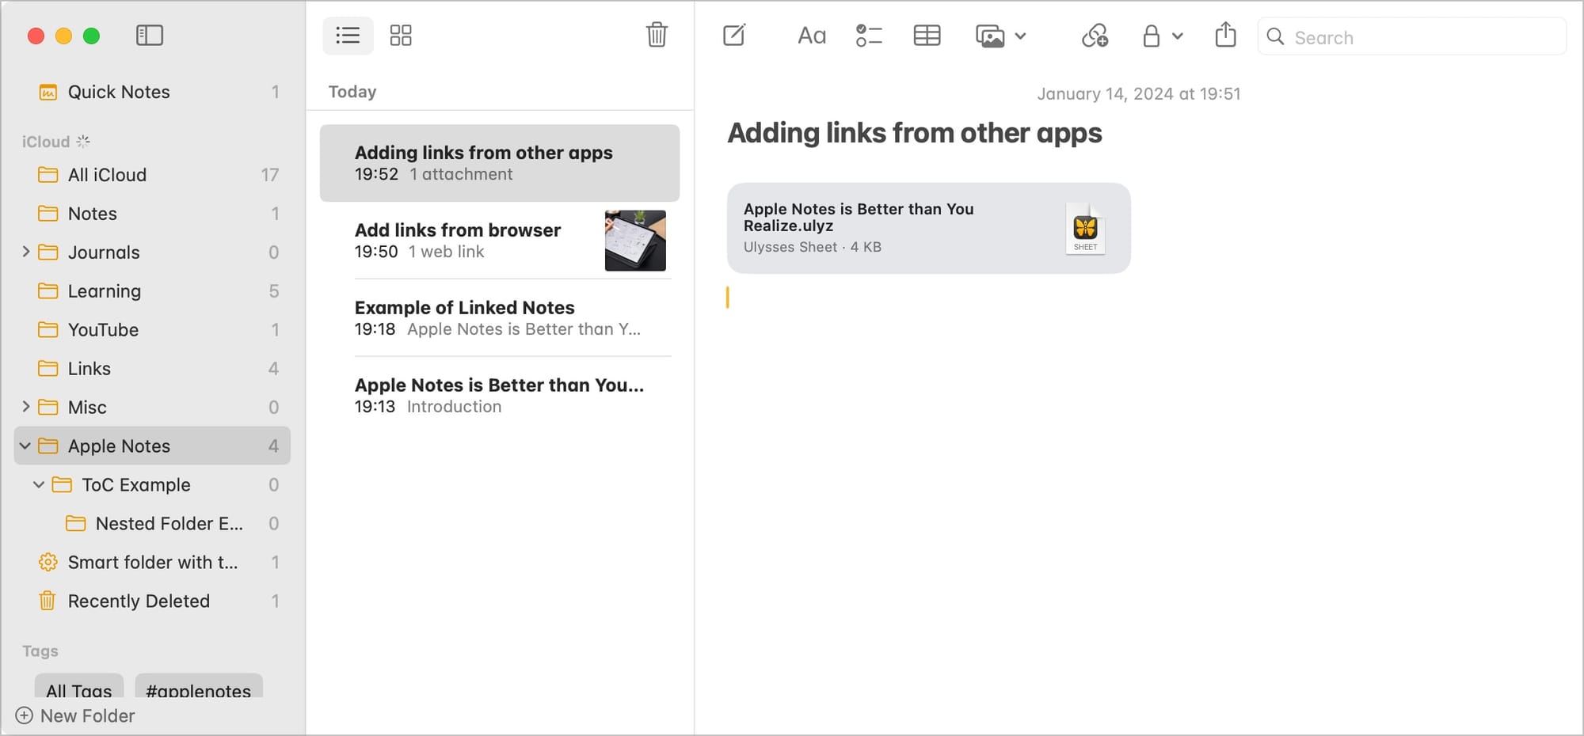
Task: Delete the selected note with trash icon
Action: [x=657, y=36]
